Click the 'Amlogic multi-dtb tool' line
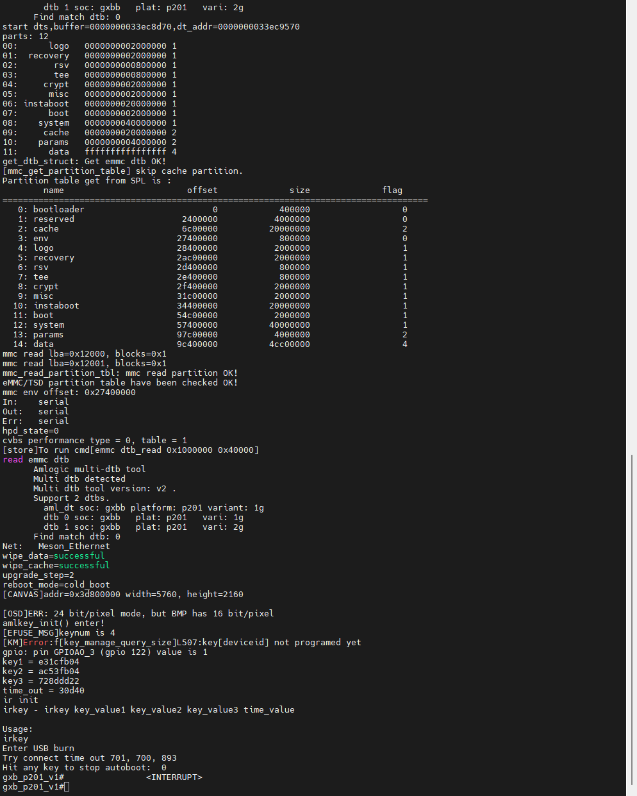Image resolution: width=637 pixels, height=796 pixels. coord(90,470)
